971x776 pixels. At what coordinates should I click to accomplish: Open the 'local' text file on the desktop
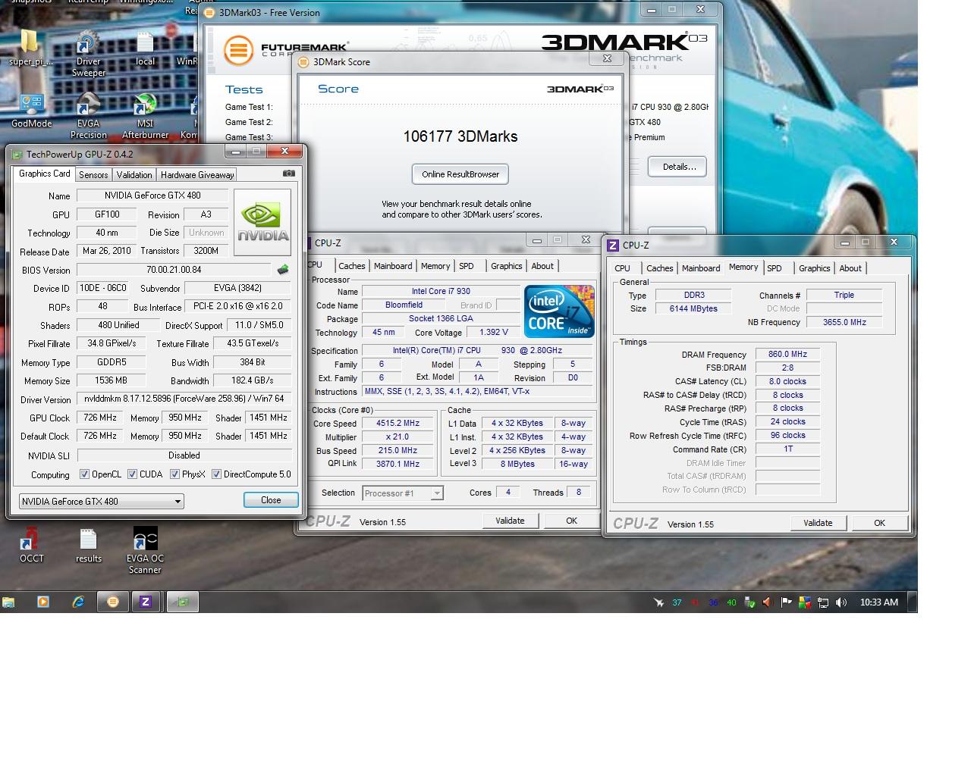145,48
